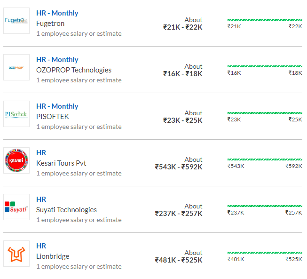Screen dimensions: 307x279
Task: Click the PISOFTEK company name text
Action: (x=53, y=117)
